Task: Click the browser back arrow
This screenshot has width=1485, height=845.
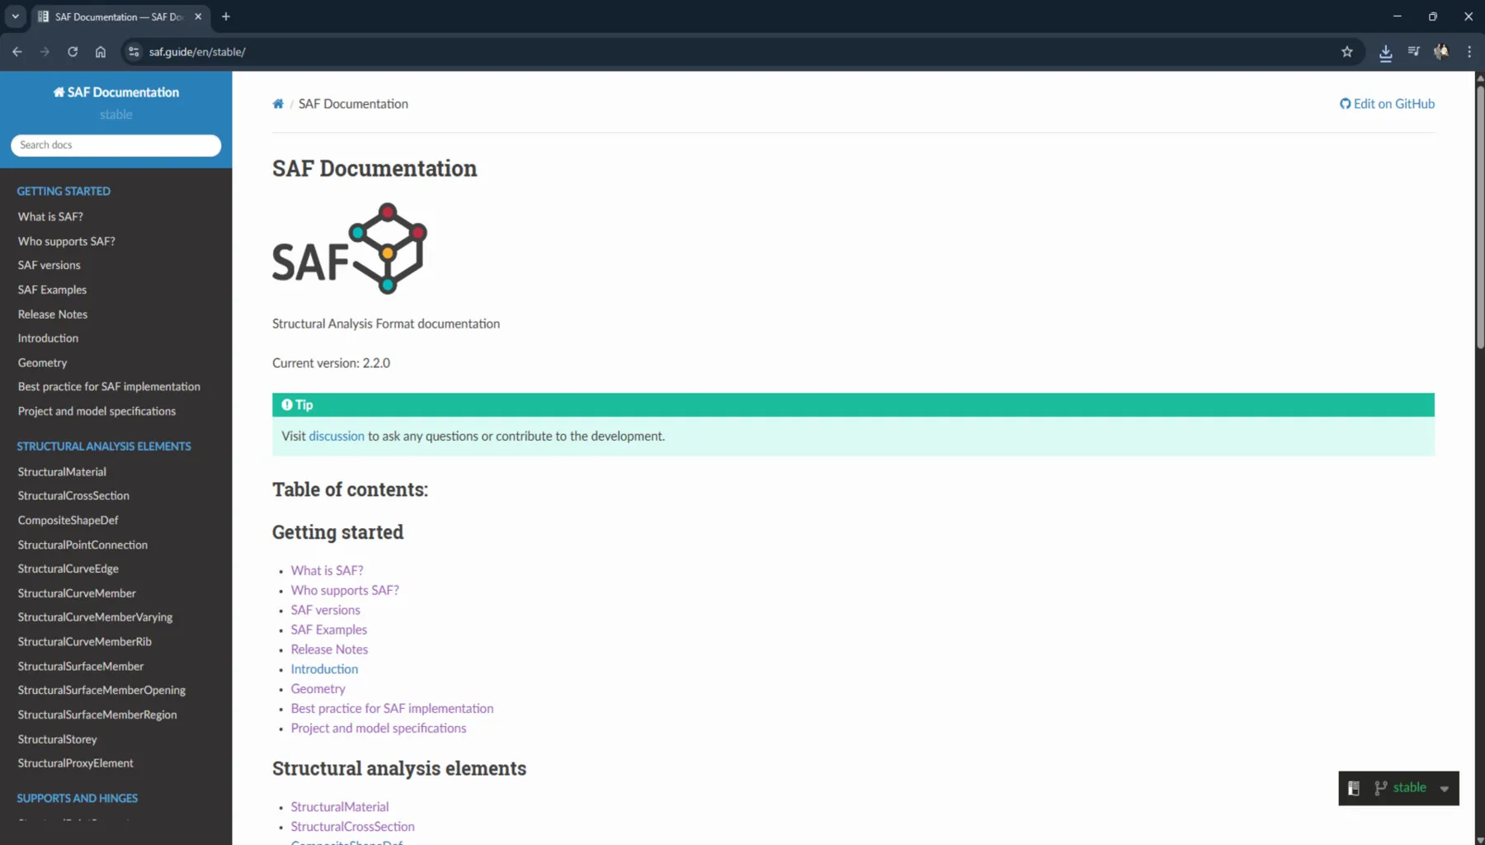Action: [17, 51]
